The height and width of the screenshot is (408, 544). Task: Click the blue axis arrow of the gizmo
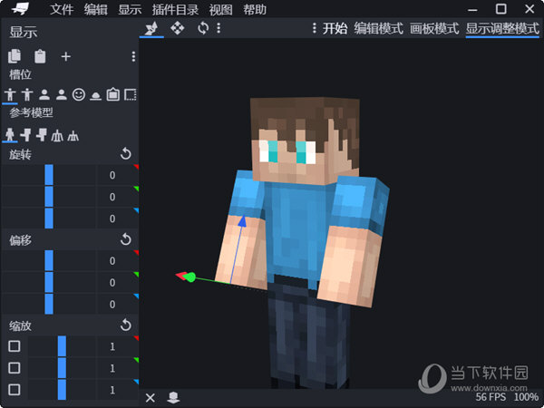pyautogui.click(x=242, y=221)
